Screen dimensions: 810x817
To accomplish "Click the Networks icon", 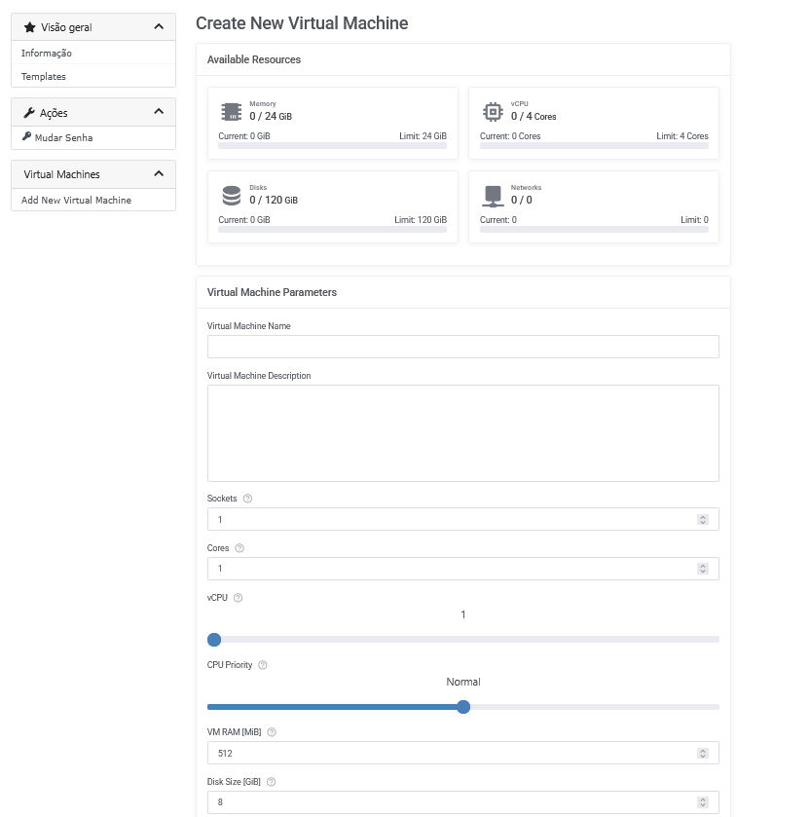I will (493, 196).
